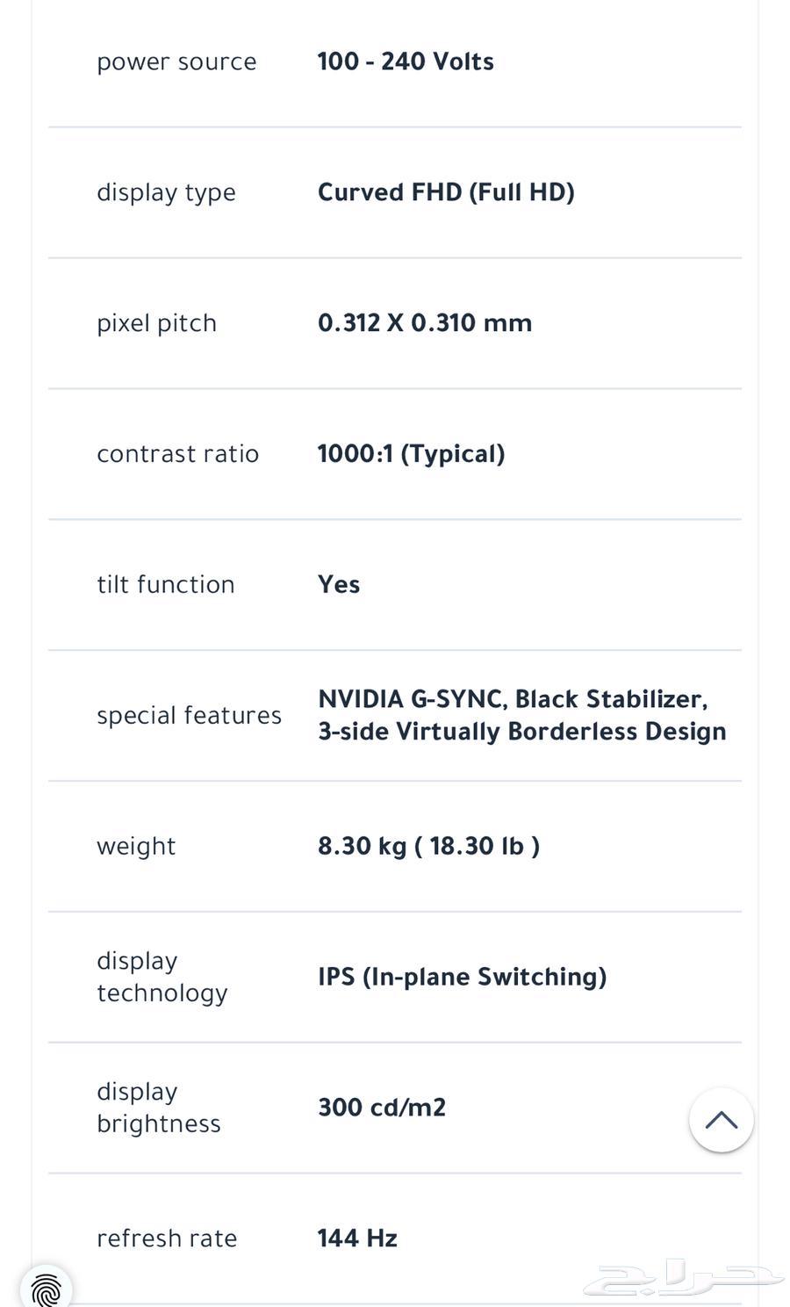The width and height of the screenshot is (790, 1307).
Task: Tap the Haraj watermark logo
Action: [x=684, y=1278]
